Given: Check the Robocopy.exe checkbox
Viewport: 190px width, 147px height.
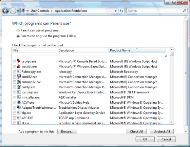Looking at the screenshot, I should pos(15,72).
